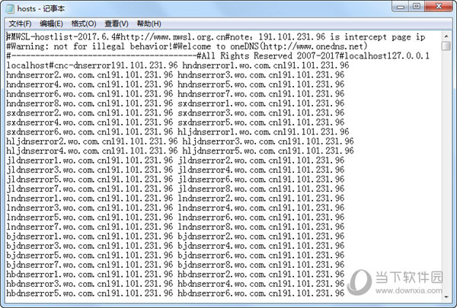Click the entry 'hbdnserror1.wo.com.cn'
Viewport: 457px width, 308px height.
[56, 275]
